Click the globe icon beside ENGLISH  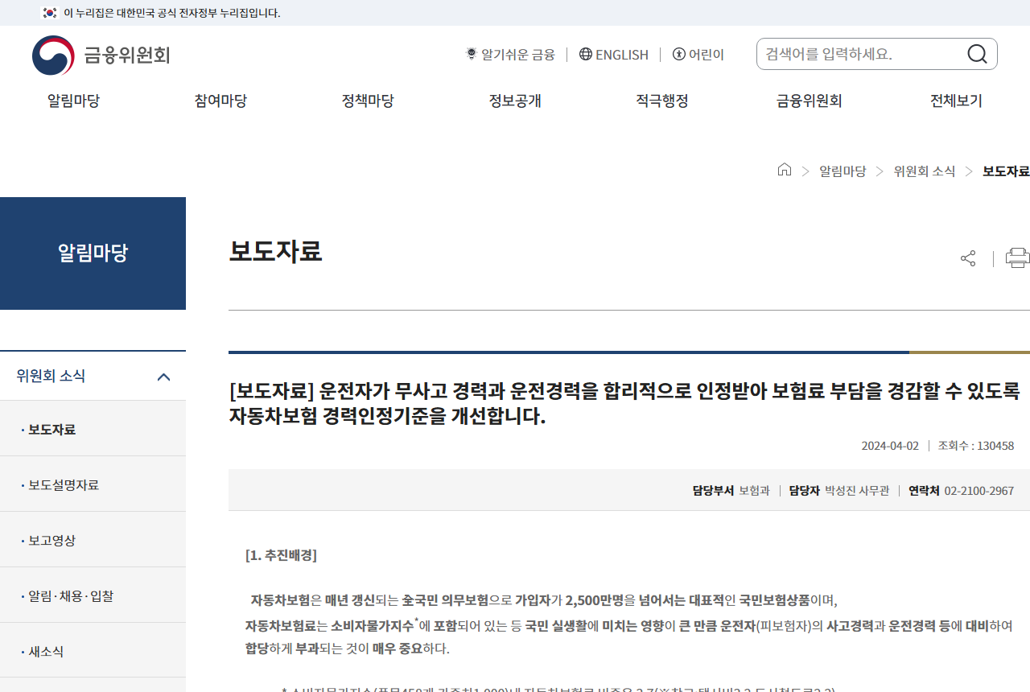pyautogui.click(x=586, y=54)
